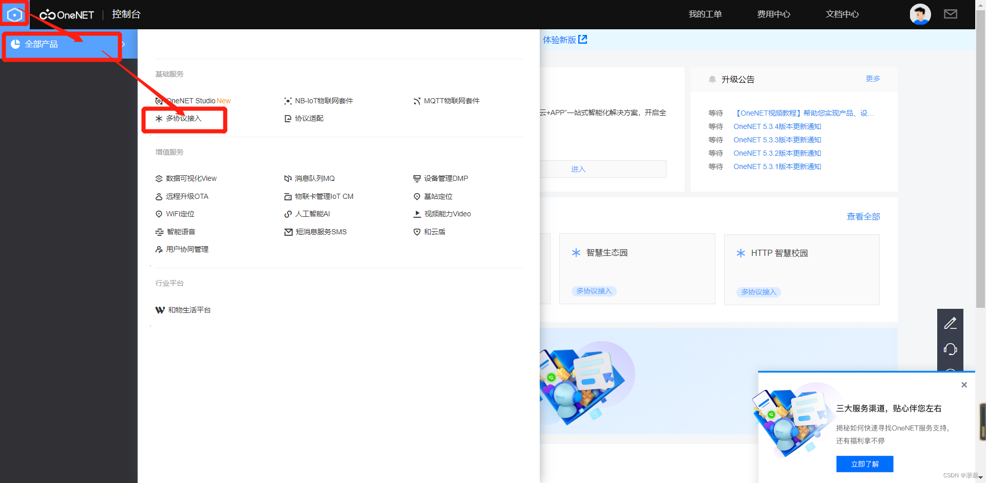
Task: Click the bell icon beside 升级公告
Action: [712, 80]
